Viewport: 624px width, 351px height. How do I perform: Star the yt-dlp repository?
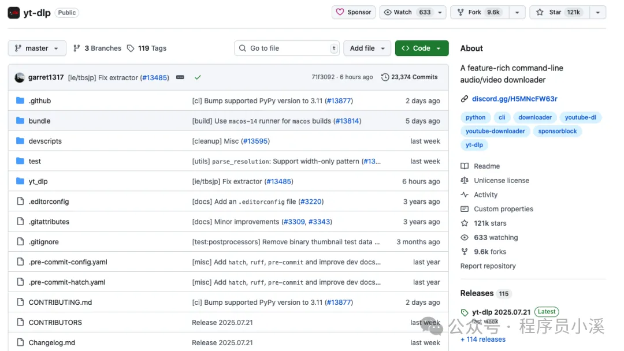(559, 12)
